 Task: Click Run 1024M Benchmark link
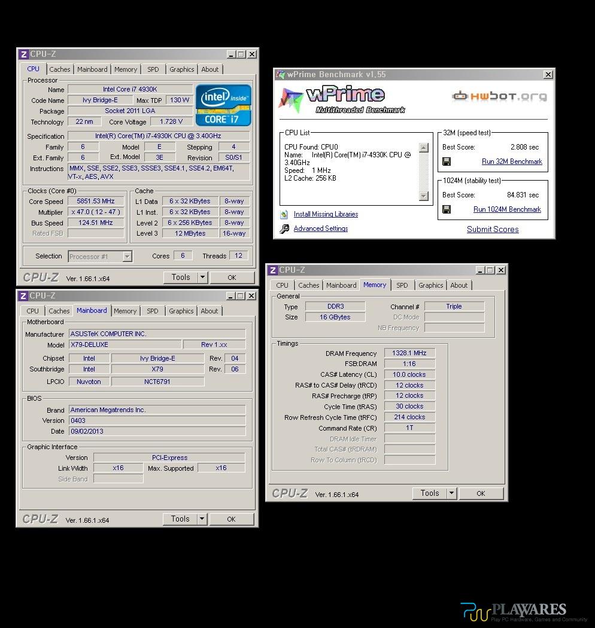(x=507, y=209)
